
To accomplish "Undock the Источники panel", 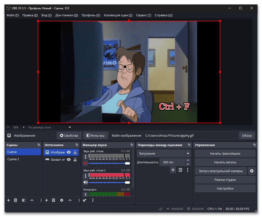I will tap(77, 145).
